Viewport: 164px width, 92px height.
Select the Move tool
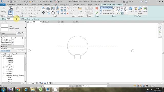click(x=44, y=13)
